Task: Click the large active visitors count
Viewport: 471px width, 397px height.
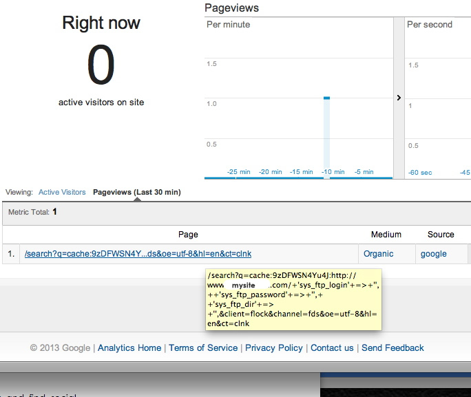Action: [x=101, y=67]
